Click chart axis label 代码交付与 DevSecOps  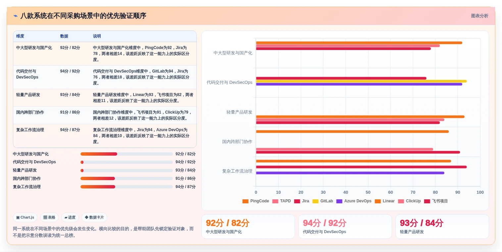coord(229,82)
